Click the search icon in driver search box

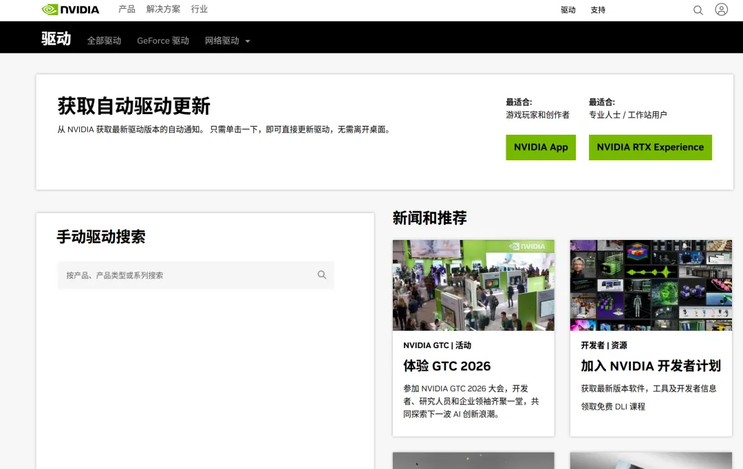[322, 275]
